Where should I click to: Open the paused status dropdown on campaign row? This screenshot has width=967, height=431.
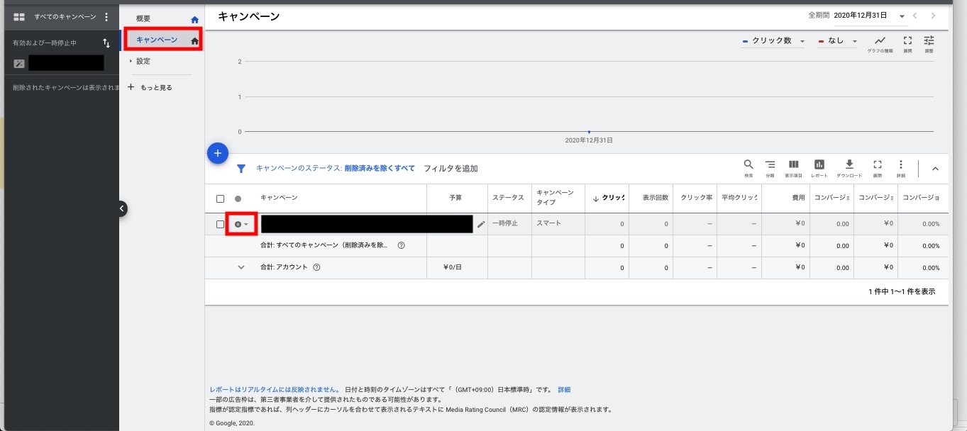[x=241, y=224]
